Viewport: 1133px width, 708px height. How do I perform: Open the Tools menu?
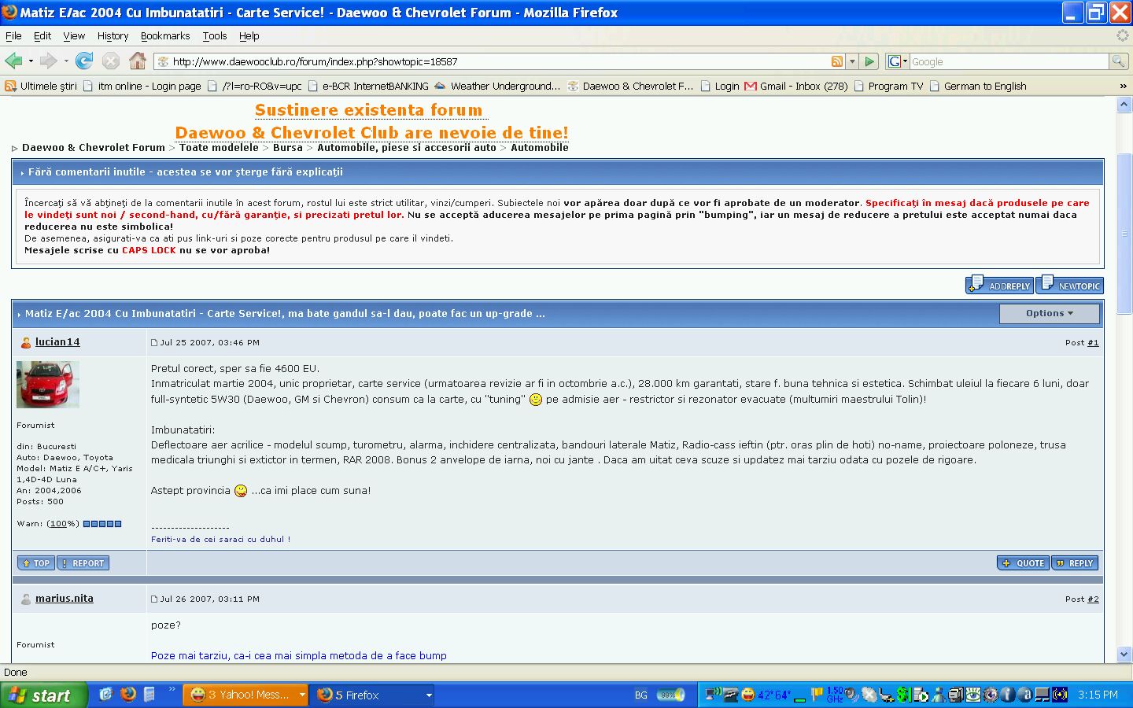pos(215,35)
